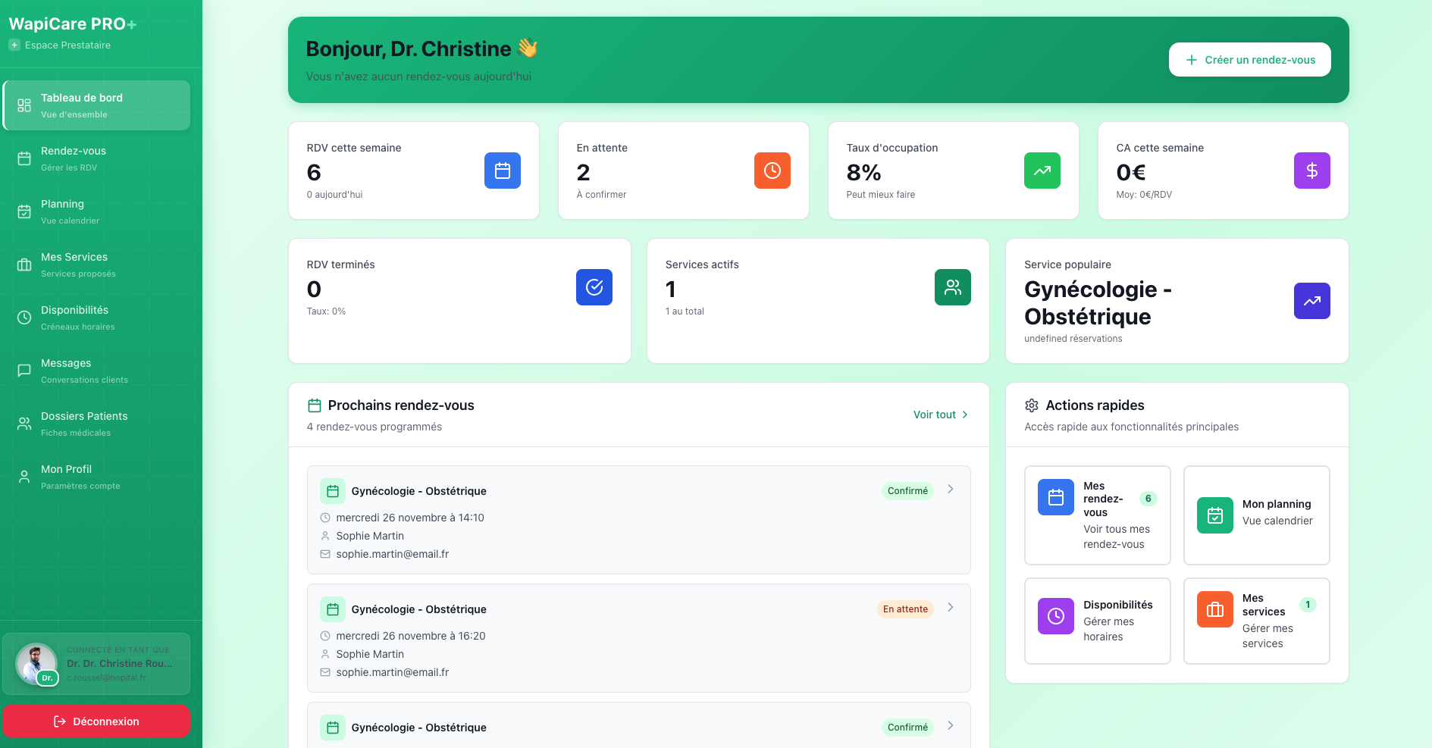Select the Dossiers Patients sidebar icon
The width and height of the screenshot is (1432, 748).
coord(24,423)
